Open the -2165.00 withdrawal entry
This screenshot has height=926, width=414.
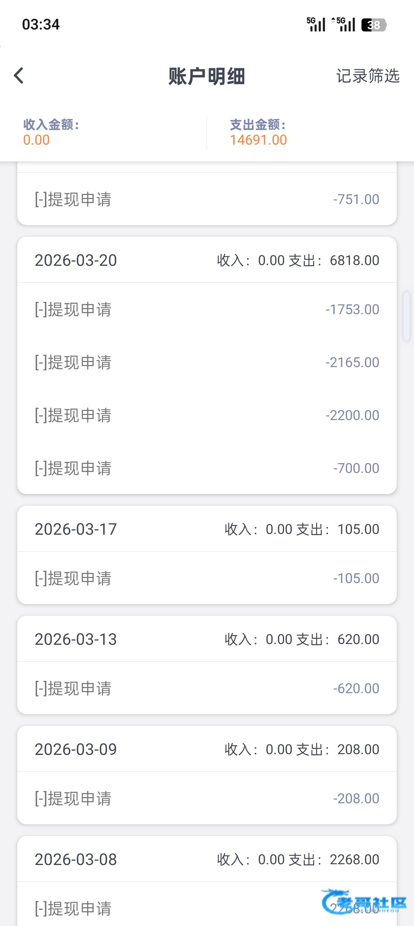click(x=207, y=362)
